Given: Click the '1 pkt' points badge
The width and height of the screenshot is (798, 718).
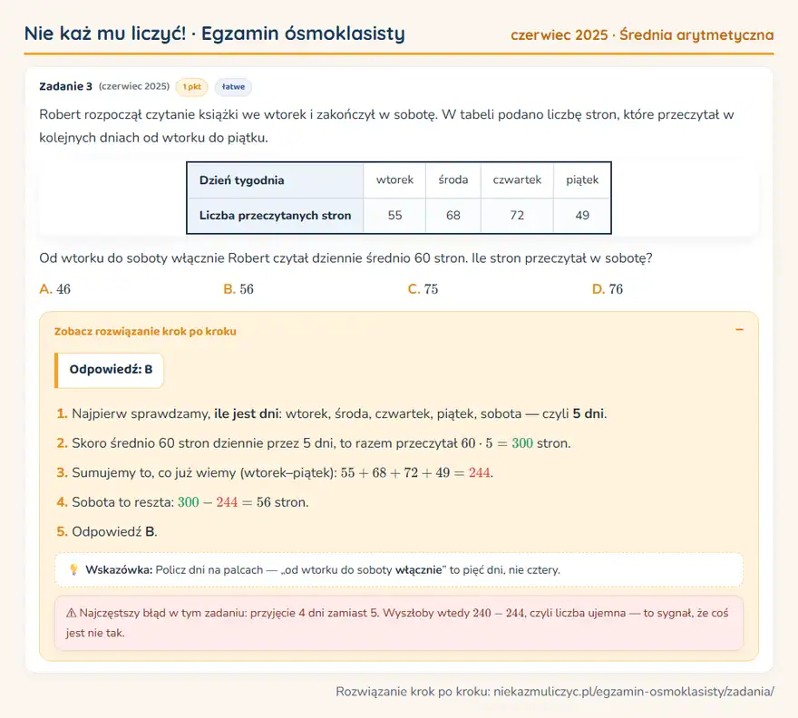Looking at the screenshot, I should [192, 87].
